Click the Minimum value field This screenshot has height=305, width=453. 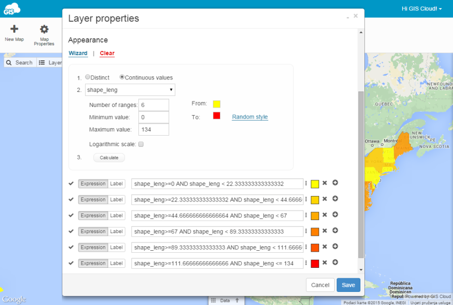154,118
